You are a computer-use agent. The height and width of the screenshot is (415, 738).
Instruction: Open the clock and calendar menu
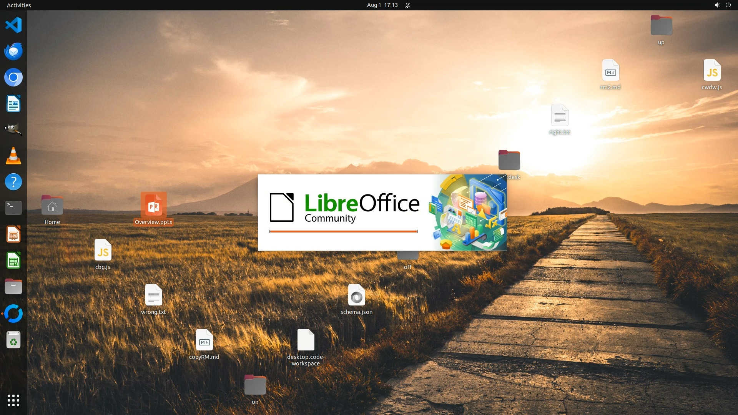382,5
